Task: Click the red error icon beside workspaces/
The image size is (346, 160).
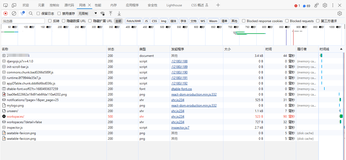Action: coord(4,117)
